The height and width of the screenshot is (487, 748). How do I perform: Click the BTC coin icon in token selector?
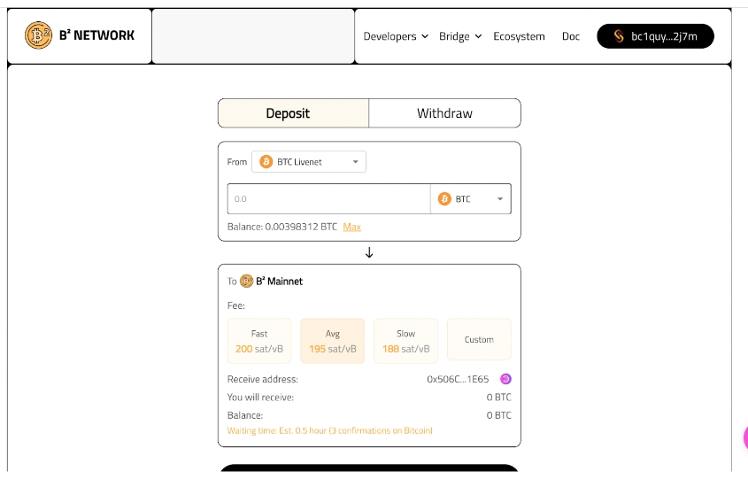click(444, 199)
